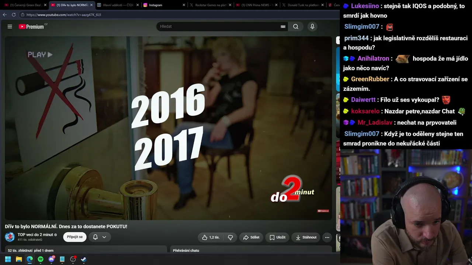Like the video with thumbs up
The width and height of the screenshot is (472, 265).
pyautogui.click(x=211, y=237)
